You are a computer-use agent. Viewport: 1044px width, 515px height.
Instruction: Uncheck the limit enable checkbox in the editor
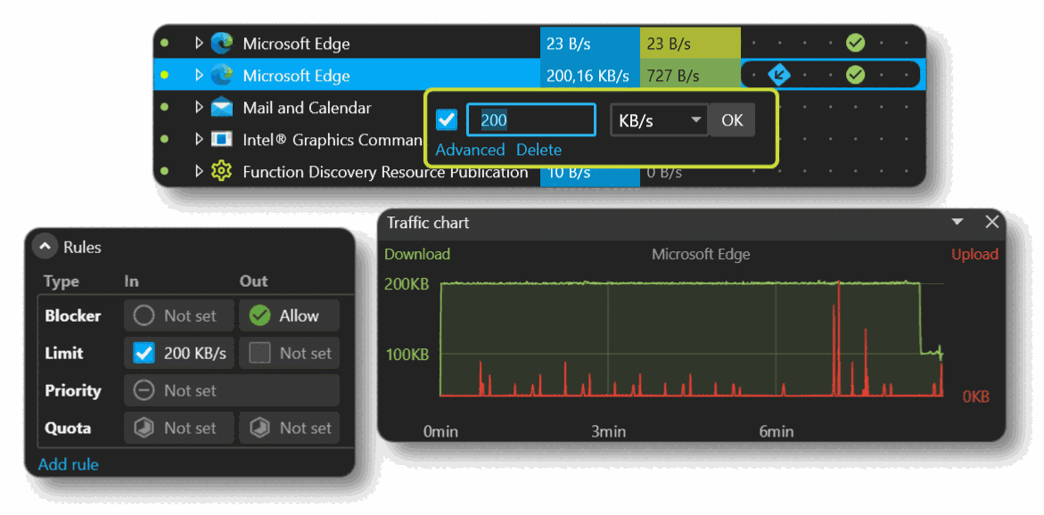pos(446,119)
